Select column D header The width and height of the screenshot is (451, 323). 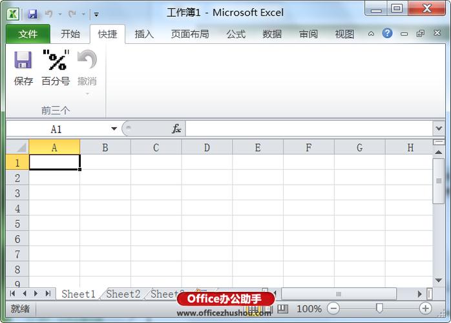207,147
